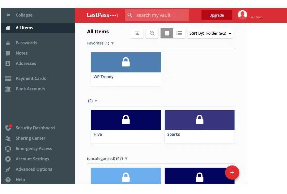This screenshot has height=194, width=287.
Task: Switch to grid view
Action: 167,33
